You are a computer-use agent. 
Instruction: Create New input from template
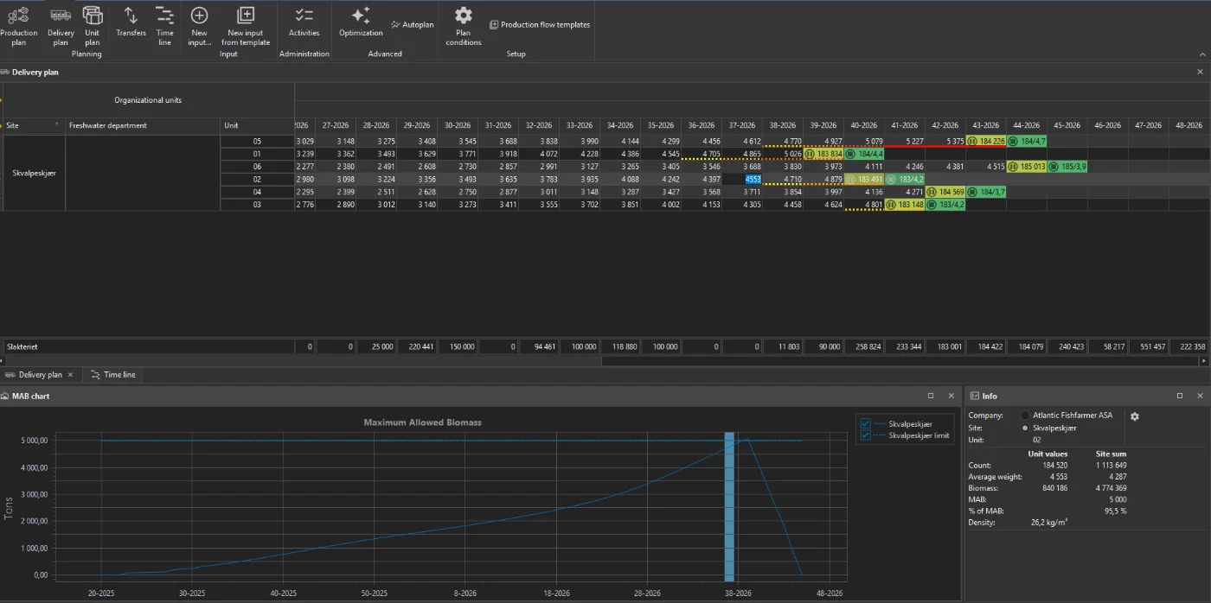246,25
